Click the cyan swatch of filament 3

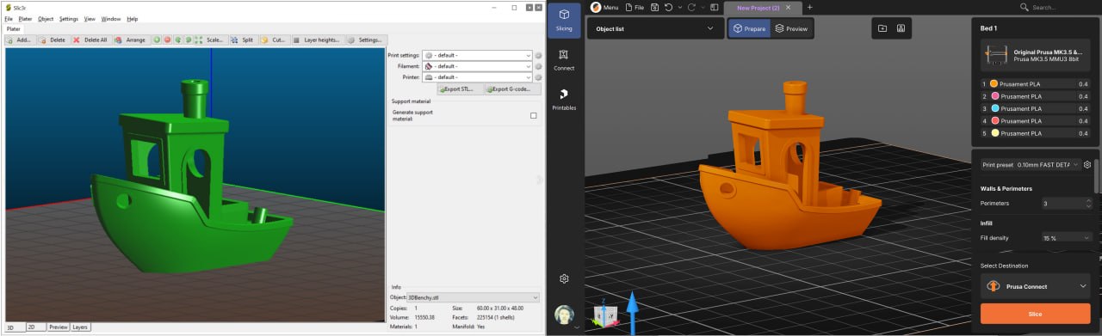pos(994,108)
